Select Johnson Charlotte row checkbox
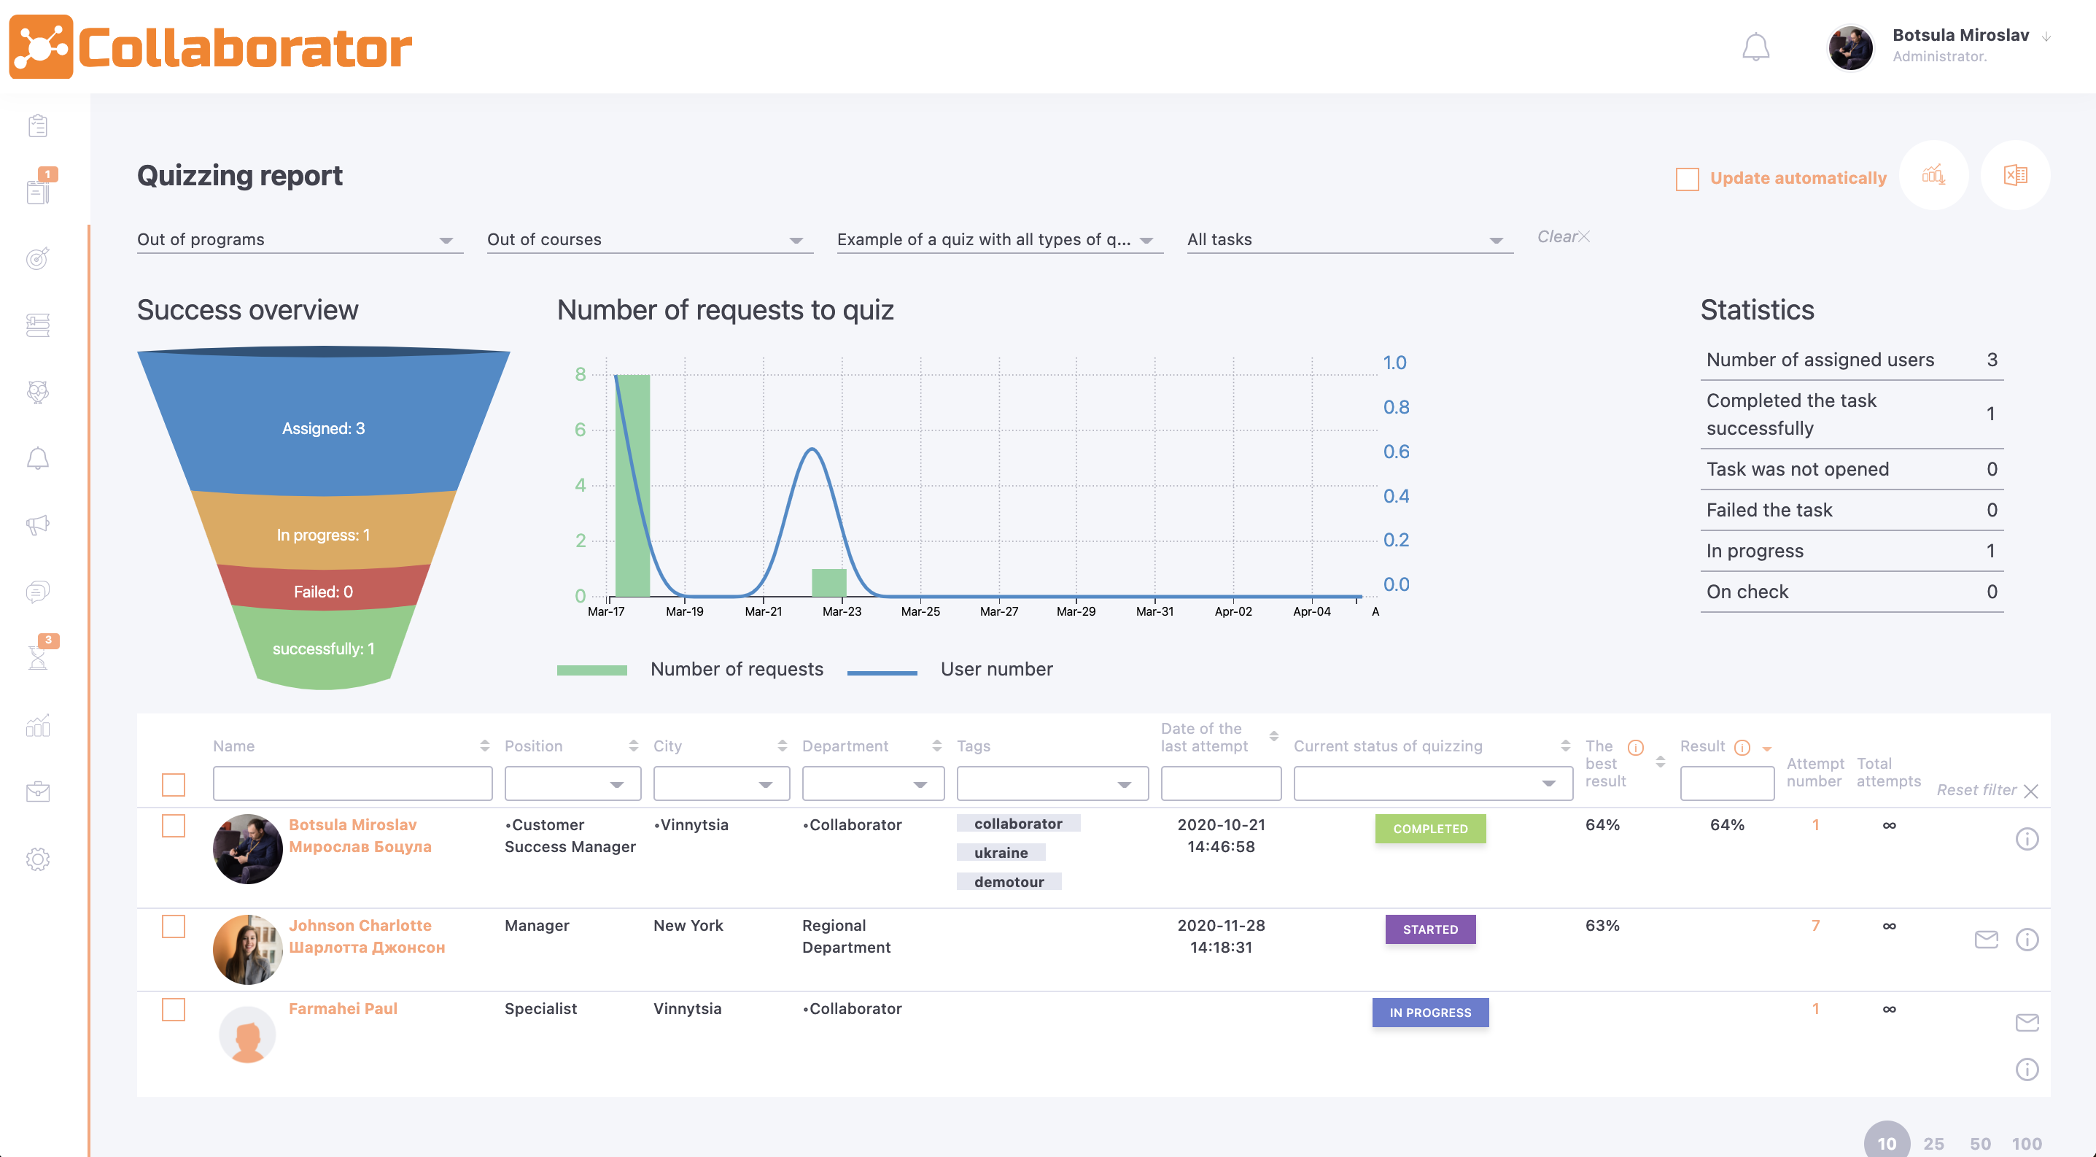2096x1157 pixels. tap(174, 926)
